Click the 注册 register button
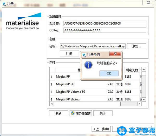 click(69, 54)
